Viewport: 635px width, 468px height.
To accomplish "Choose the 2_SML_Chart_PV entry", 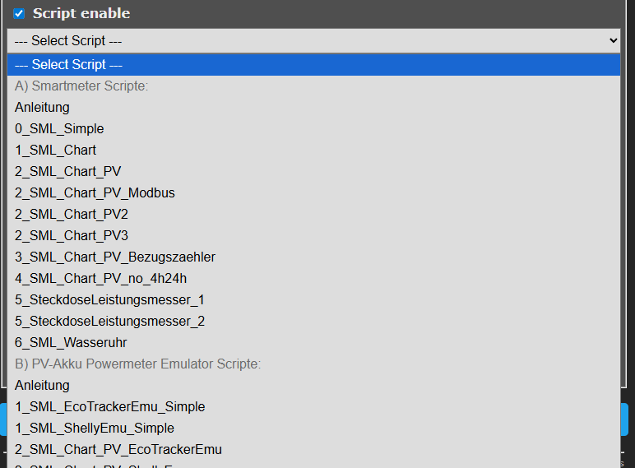I will click(x=67, y=171).
